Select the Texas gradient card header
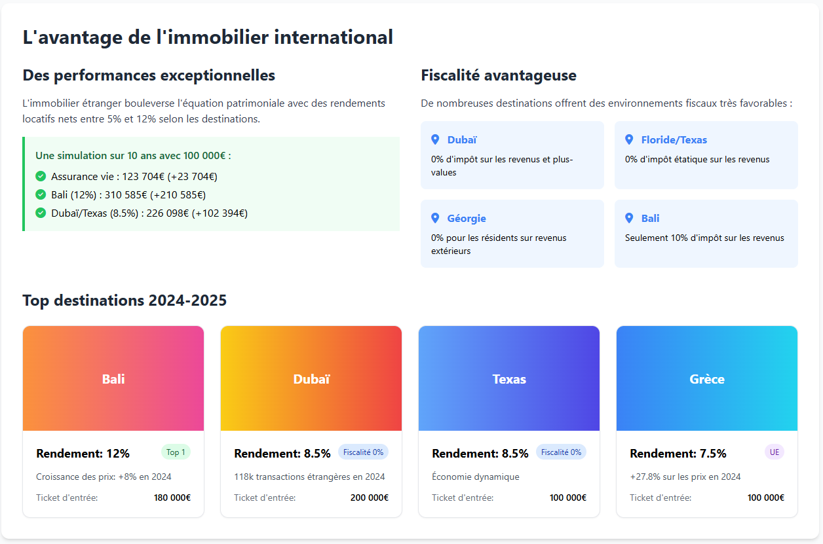 [508, 378]
